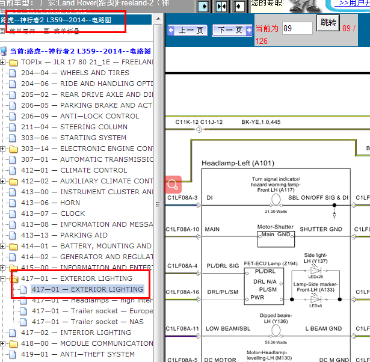The width and height of the screenshot is (370, 362).
Task: Open 413-00 Instrument Cluster document
Action: pos(87,192)
